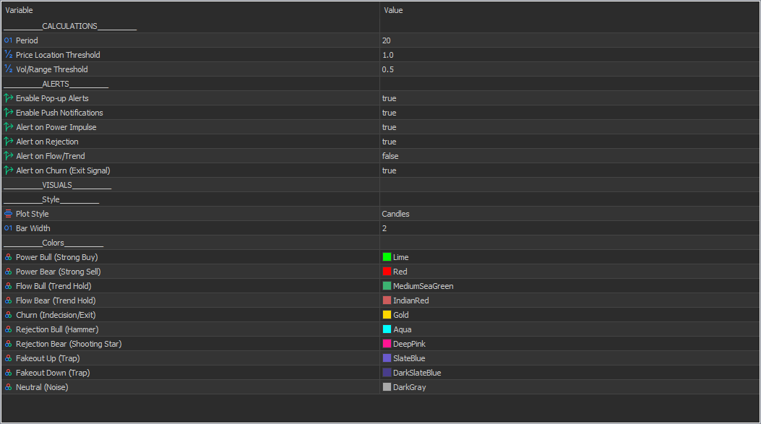This screenshot has height=424, width=761.
Task: Toggle Enable Push Notifications true value
Action: coord(389,113)
